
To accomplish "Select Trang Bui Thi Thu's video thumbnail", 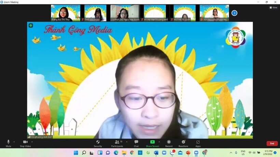I will point(66,13).
